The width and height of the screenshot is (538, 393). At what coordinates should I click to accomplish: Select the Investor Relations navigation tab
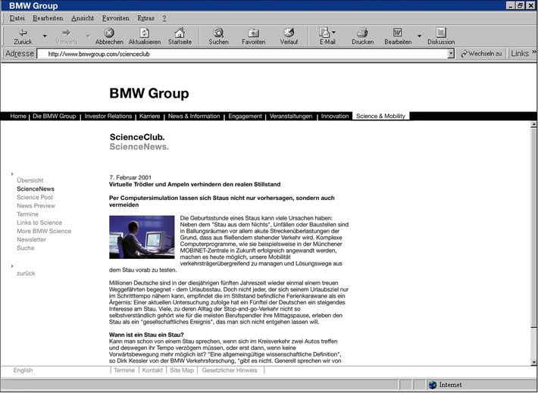click(107, 117)
